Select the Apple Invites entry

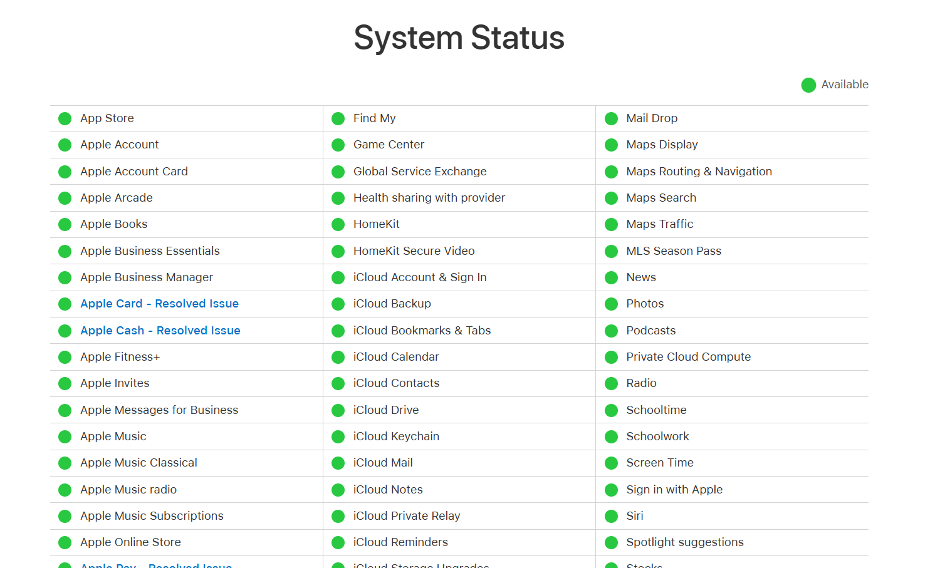coord(115,383)
